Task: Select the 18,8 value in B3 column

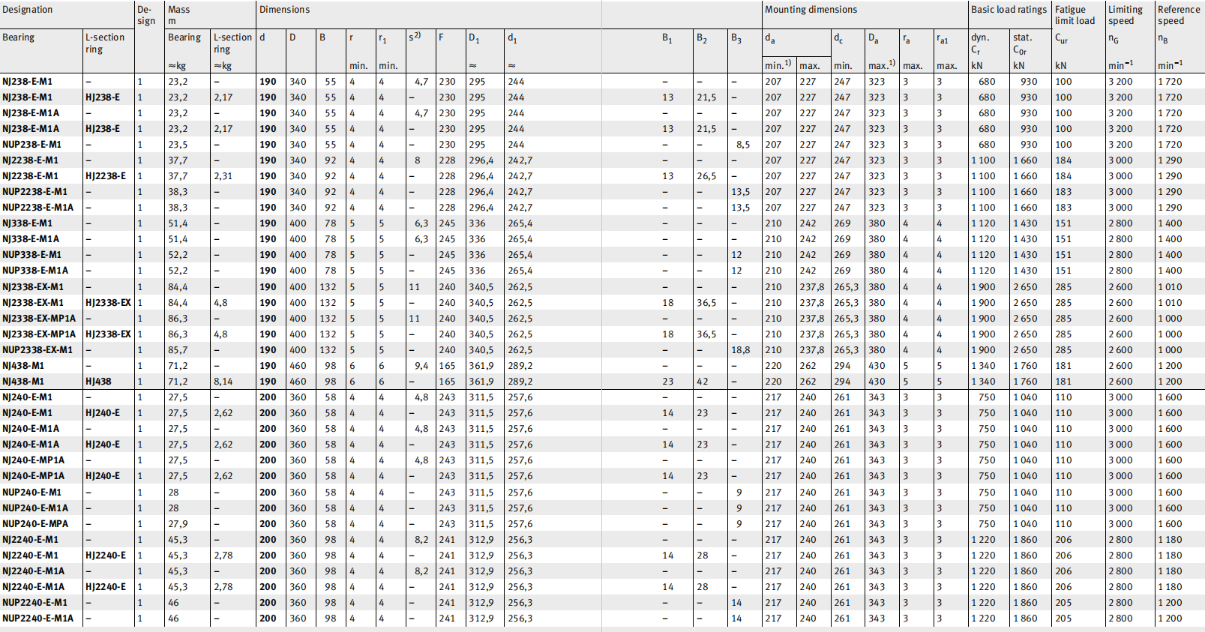Action: [x=740, y=350]
